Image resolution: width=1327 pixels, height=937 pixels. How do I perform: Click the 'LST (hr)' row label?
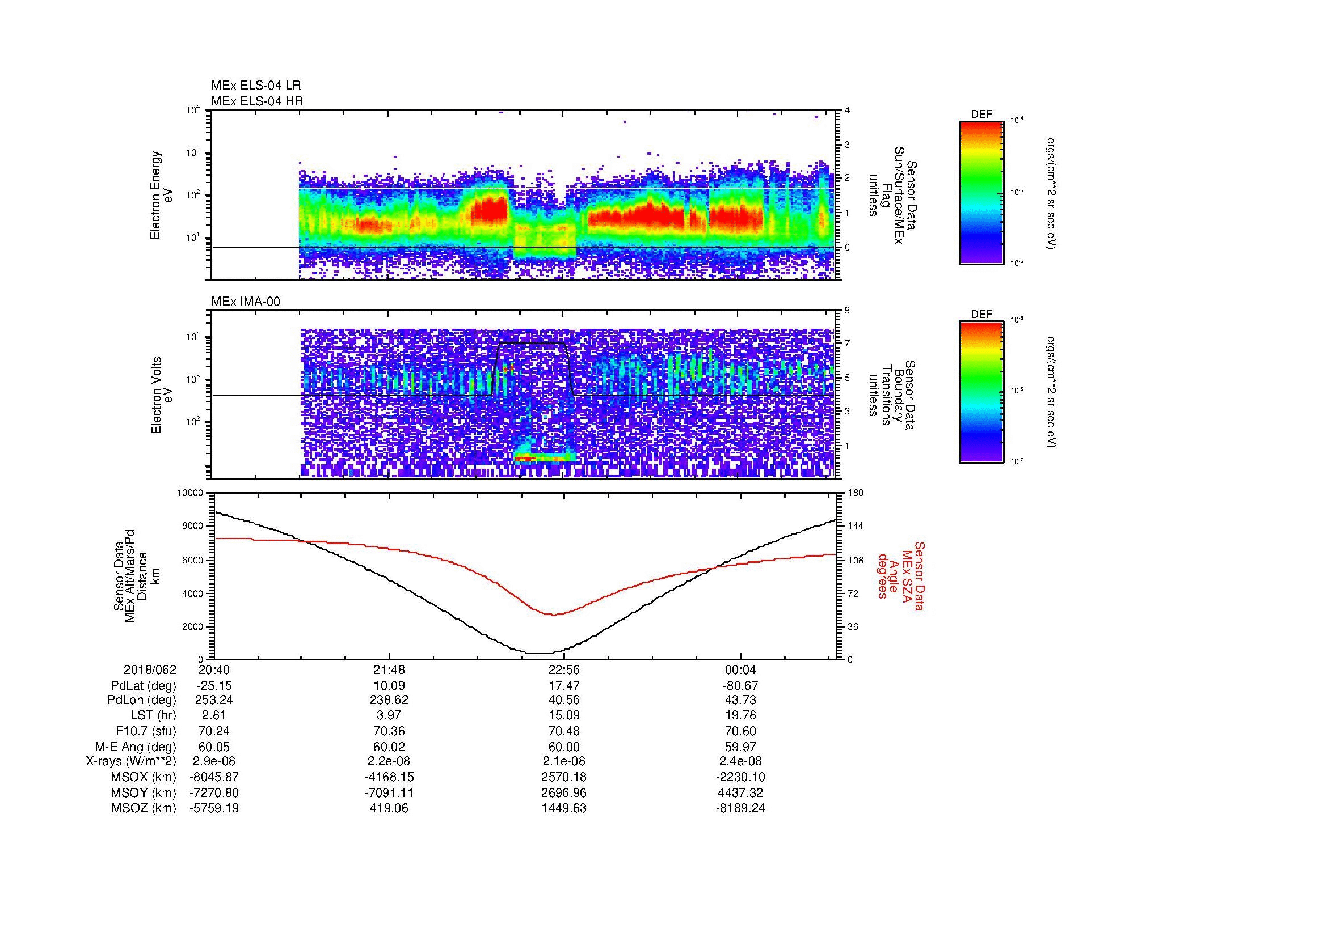153,716
